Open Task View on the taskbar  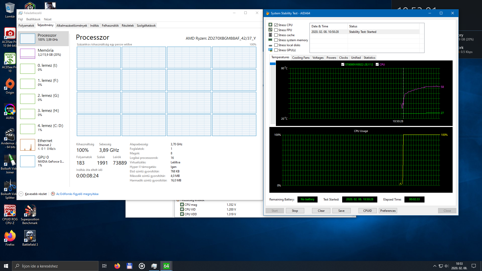104,266
